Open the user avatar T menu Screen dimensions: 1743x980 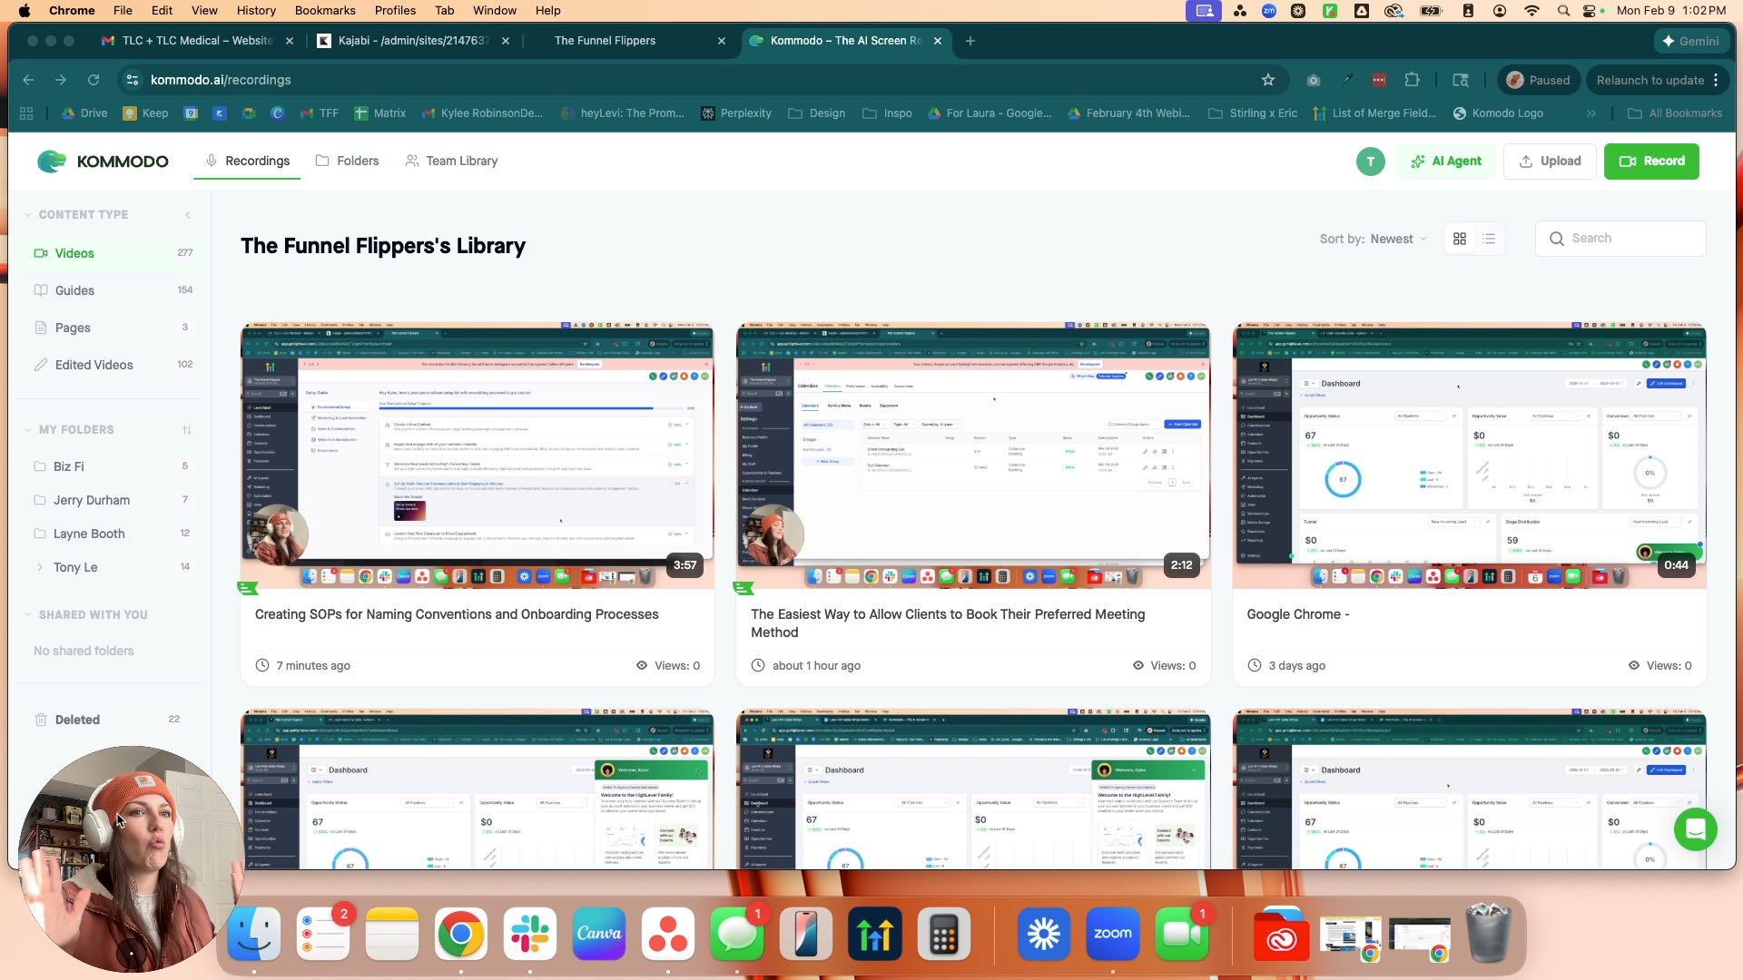[1370, 162]
